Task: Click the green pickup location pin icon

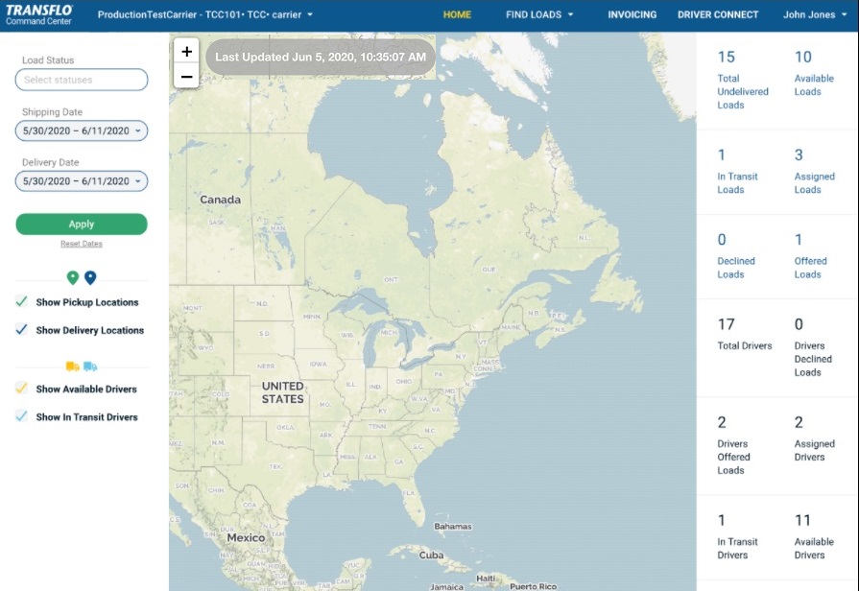Action: point(73,278)
